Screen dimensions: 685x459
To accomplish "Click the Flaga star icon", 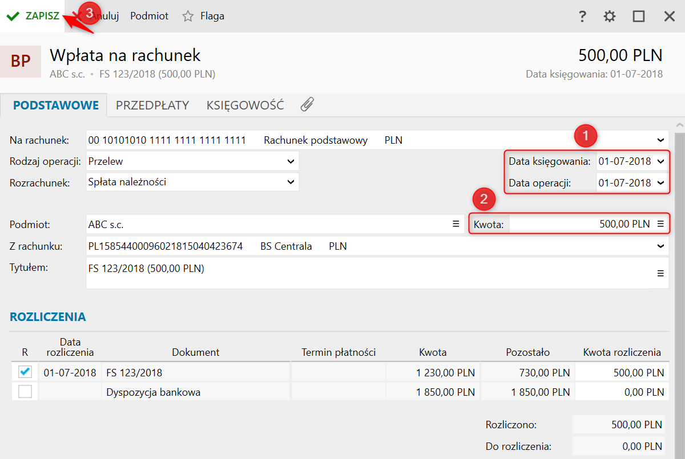I will pyautogui.click(x=188, y=16).
